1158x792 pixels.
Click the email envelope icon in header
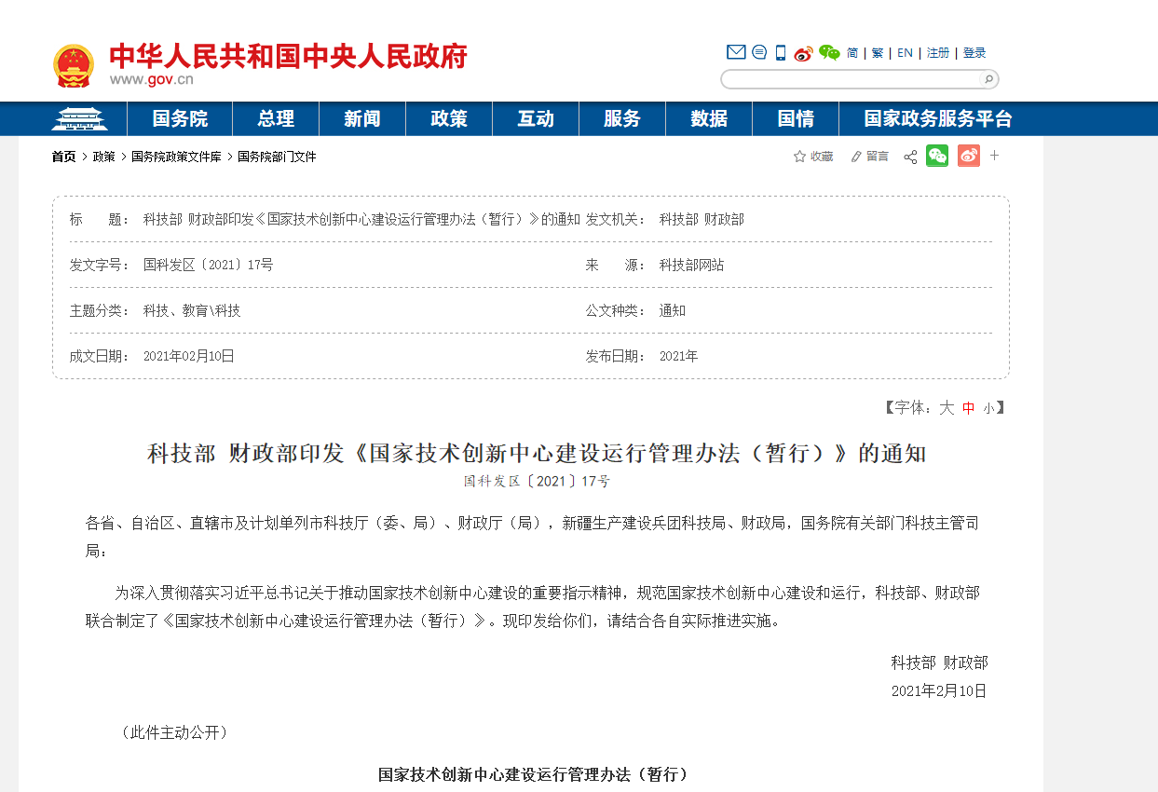click(736, 53)
